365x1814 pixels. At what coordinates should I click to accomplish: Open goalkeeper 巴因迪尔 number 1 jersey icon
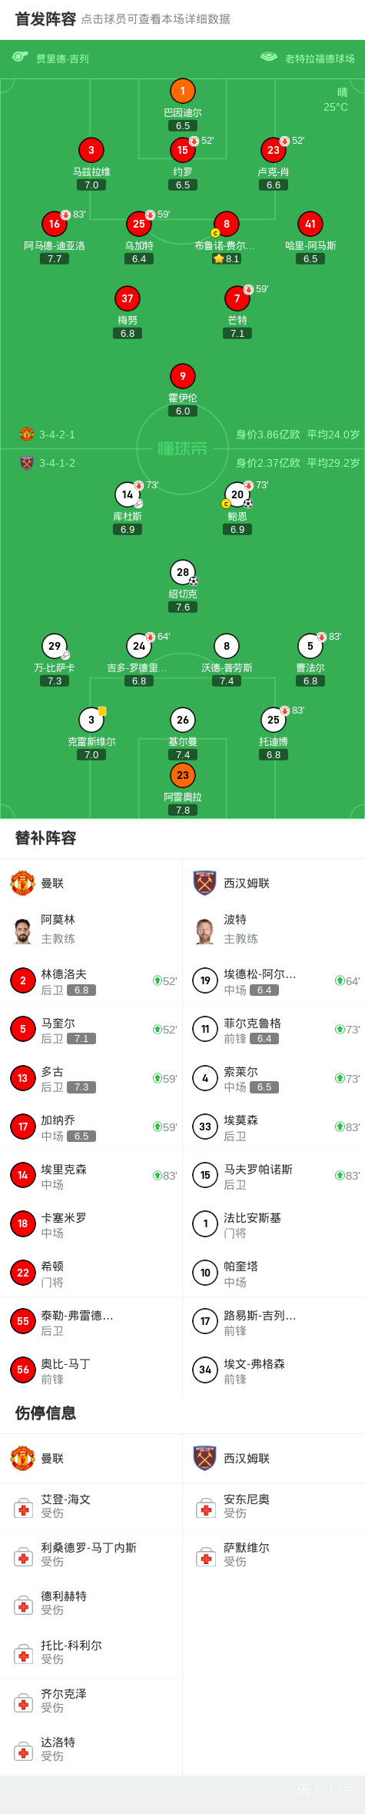[x=182, y=92]
